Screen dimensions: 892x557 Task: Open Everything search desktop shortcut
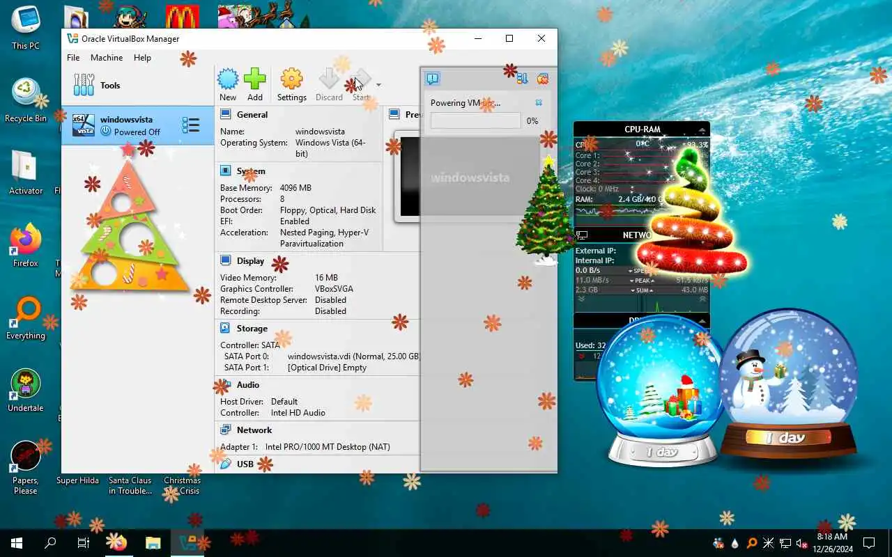tap(26, 318)
